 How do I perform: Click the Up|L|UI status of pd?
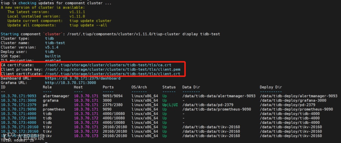pos(170,105)
